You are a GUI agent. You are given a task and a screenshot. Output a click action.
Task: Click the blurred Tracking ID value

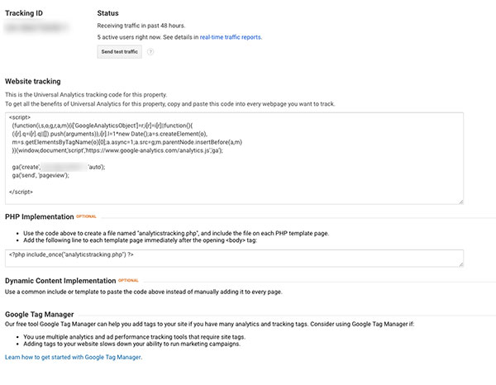tap(36, 27)
